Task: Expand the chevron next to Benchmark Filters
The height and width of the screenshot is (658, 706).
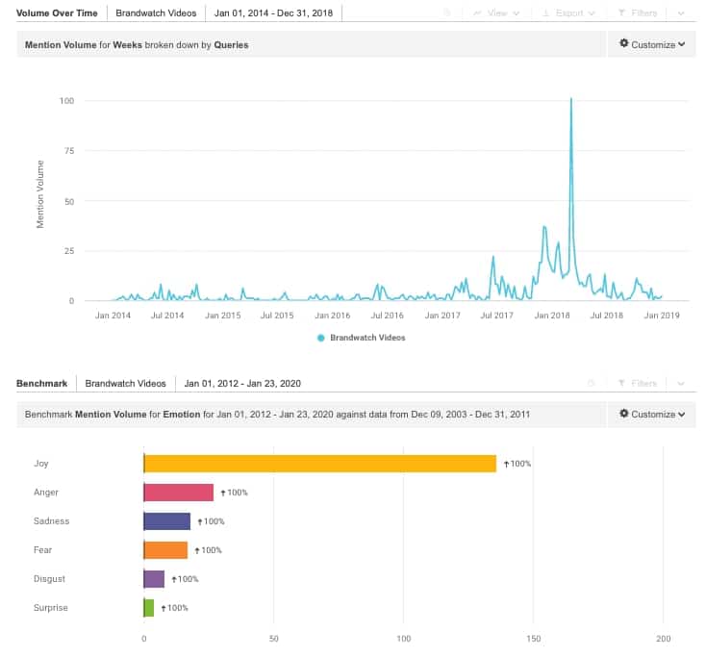Action: (x=681, y=384)
